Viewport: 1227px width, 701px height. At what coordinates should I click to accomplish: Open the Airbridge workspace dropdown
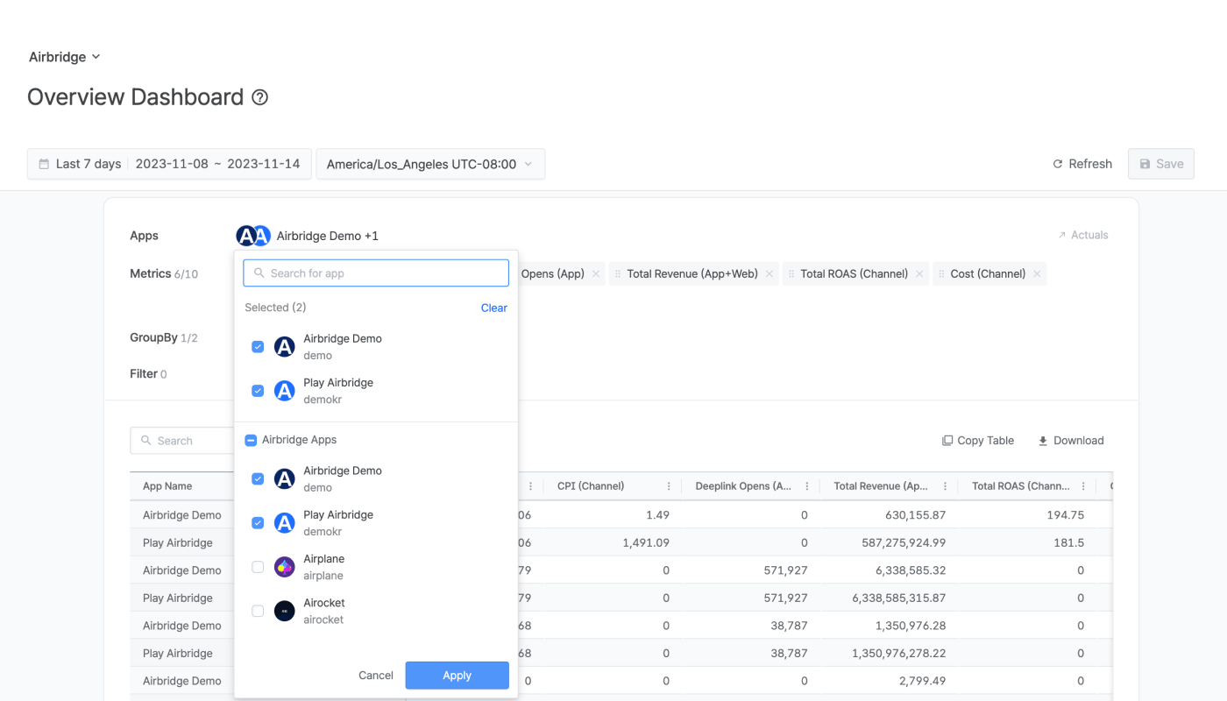65,57
